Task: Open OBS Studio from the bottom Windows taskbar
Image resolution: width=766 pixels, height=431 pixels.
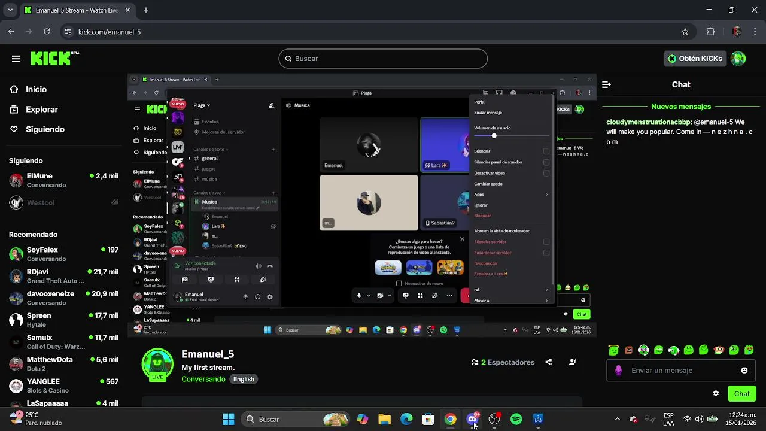Action: pyautogui.click(x=494, y=419)
